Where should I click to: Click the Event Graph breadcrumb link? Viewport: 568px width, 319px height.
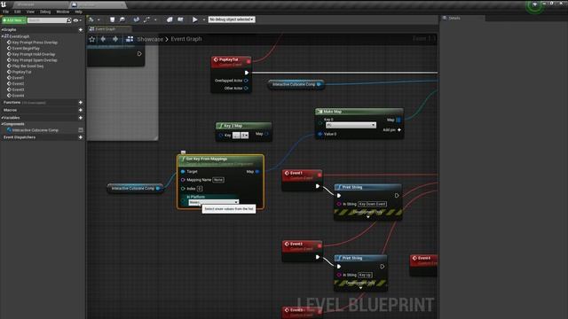[186, 39]
